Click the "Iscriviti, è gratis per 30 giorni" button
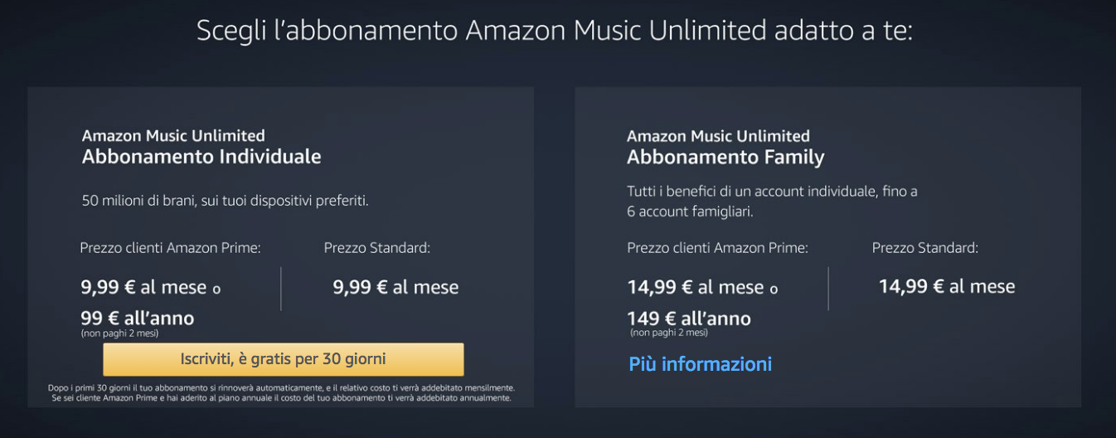The width and height of the screenshot is (1116, 438). pyautogui.click(x=283, y=359)
